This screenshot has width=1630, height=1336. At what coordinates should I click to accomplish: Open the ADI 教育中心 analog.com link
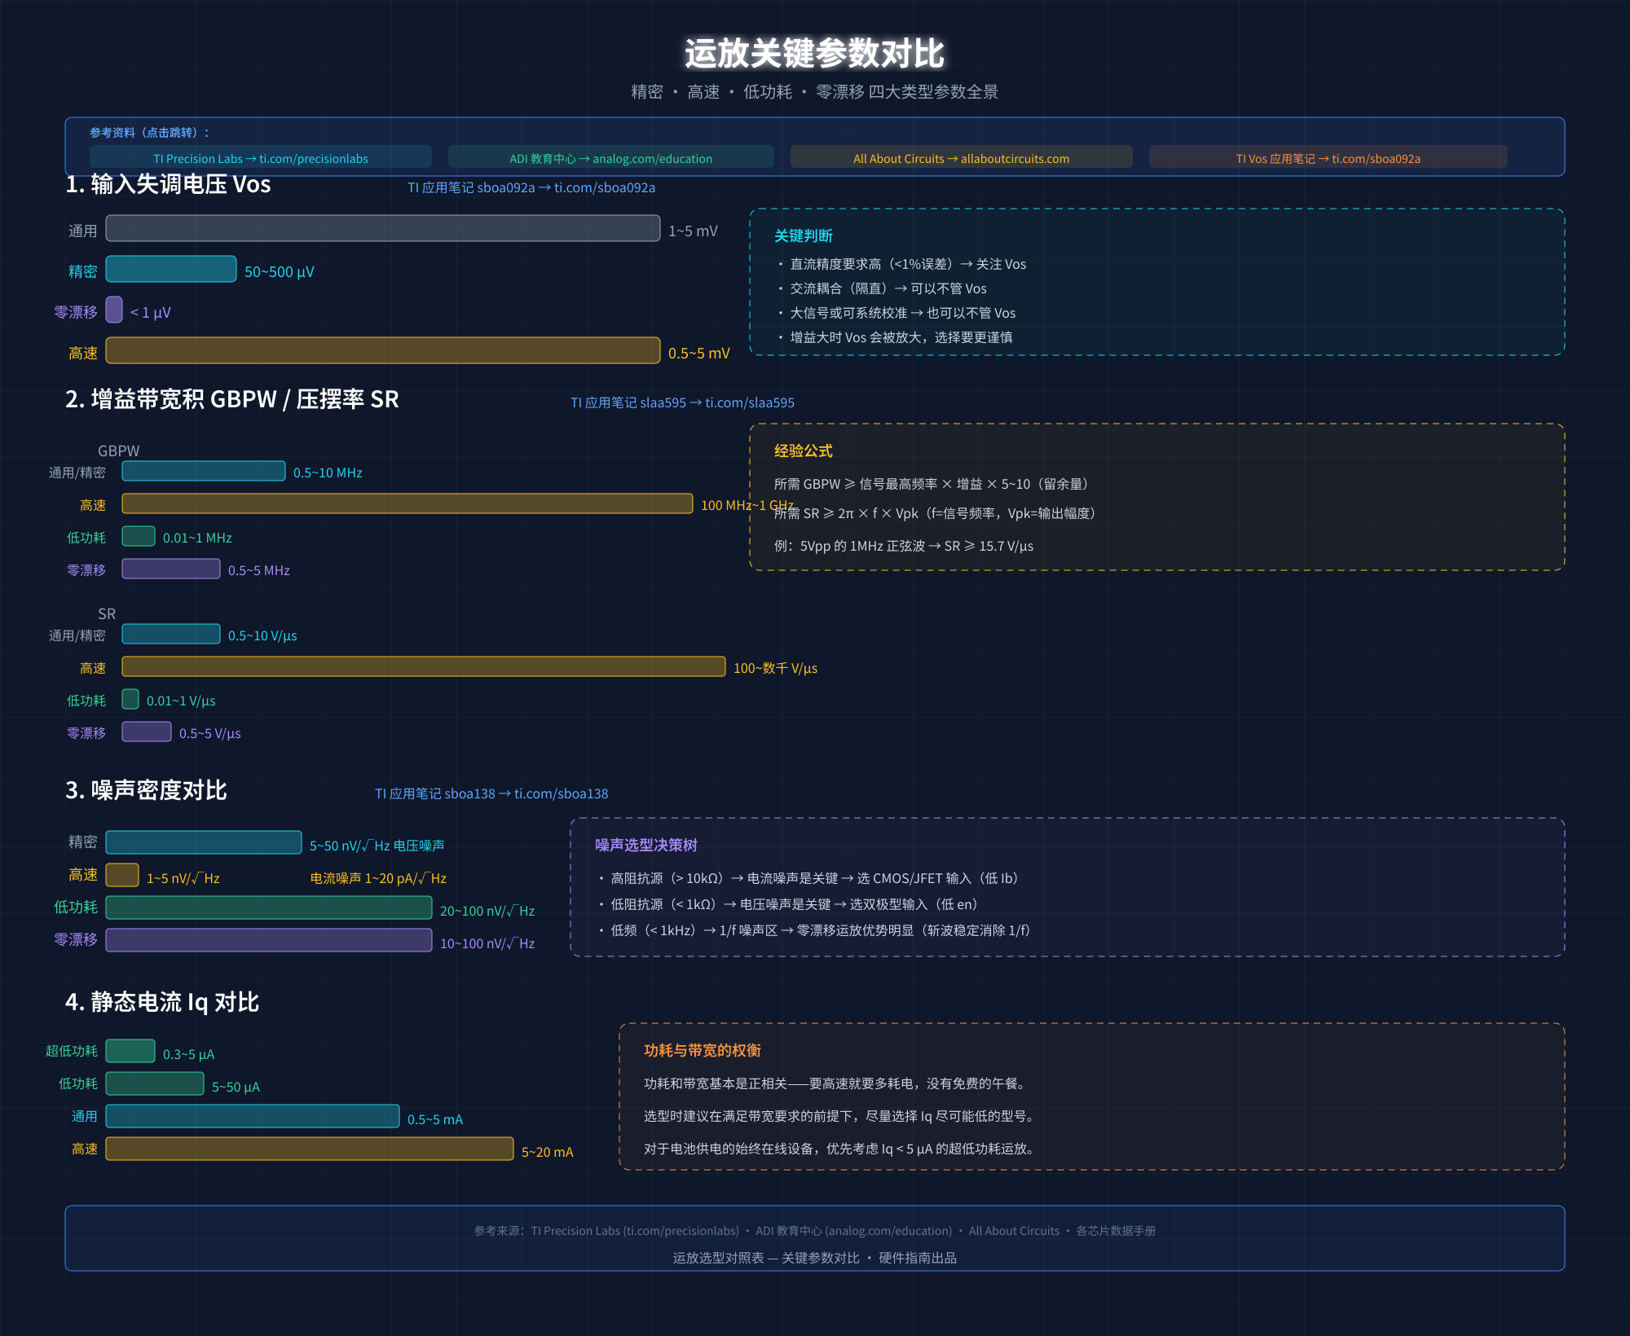click(x=611, y=157)
